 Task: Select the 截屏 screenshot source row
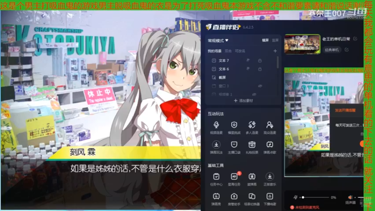tap(242, 77)
